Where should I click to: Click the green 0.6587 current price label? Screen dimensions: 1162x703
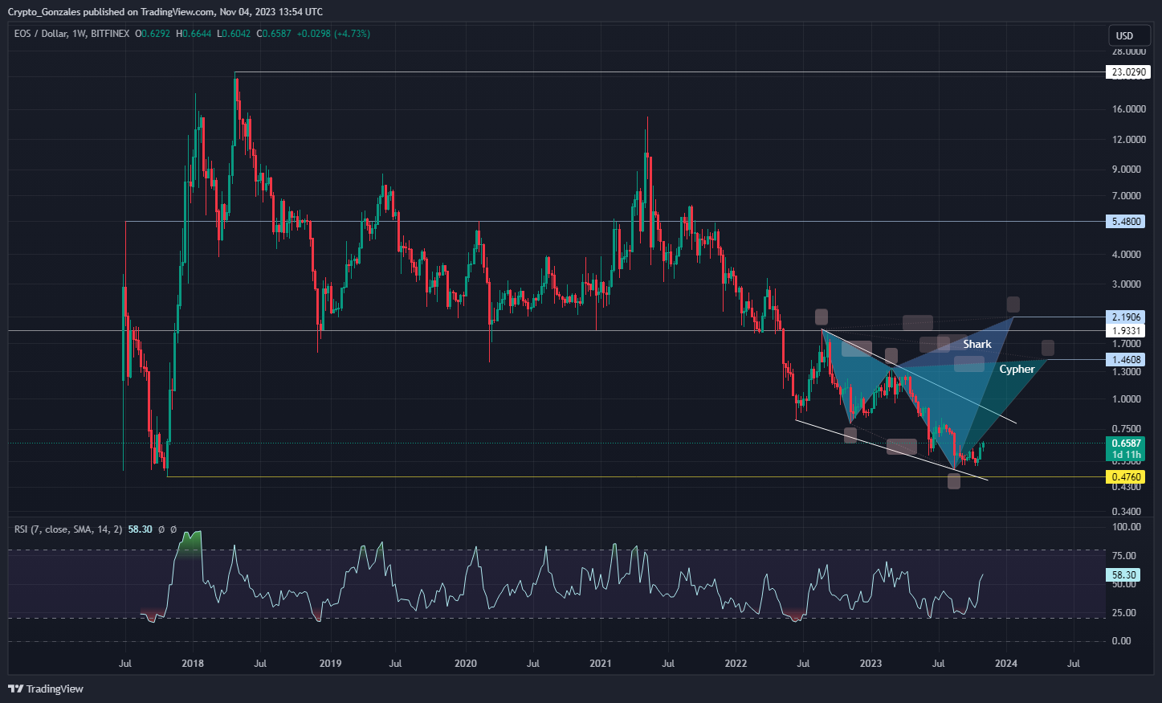pos(1126,443)
